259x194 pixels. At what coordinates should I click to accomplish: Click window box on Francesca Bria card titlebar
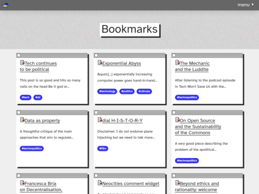coord(19,175)
